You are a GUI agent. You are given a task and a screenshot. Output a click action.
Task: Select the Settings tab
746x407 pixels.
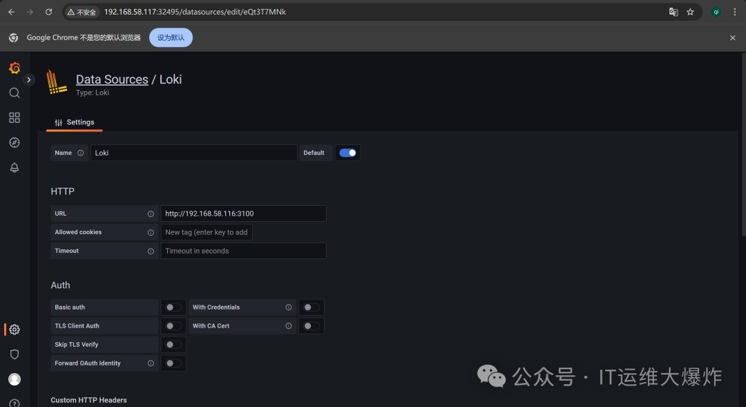[x=74, y=122]
